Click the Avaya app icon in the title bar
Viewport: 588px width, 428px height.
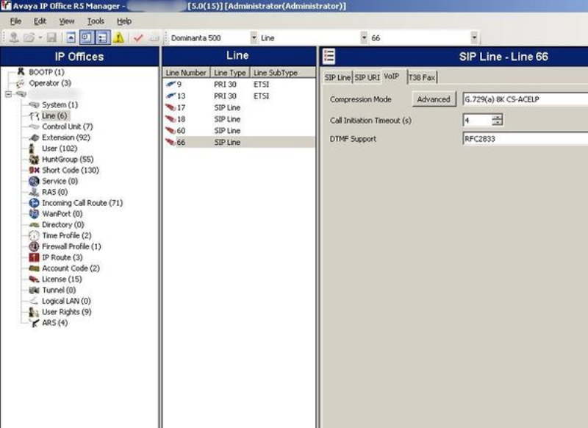6,6
